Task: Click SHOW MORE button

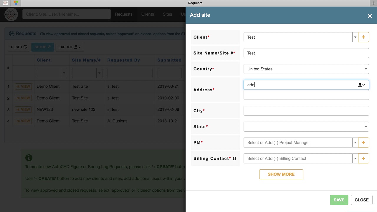Action: pyautogui.click(x=281, y=174)
